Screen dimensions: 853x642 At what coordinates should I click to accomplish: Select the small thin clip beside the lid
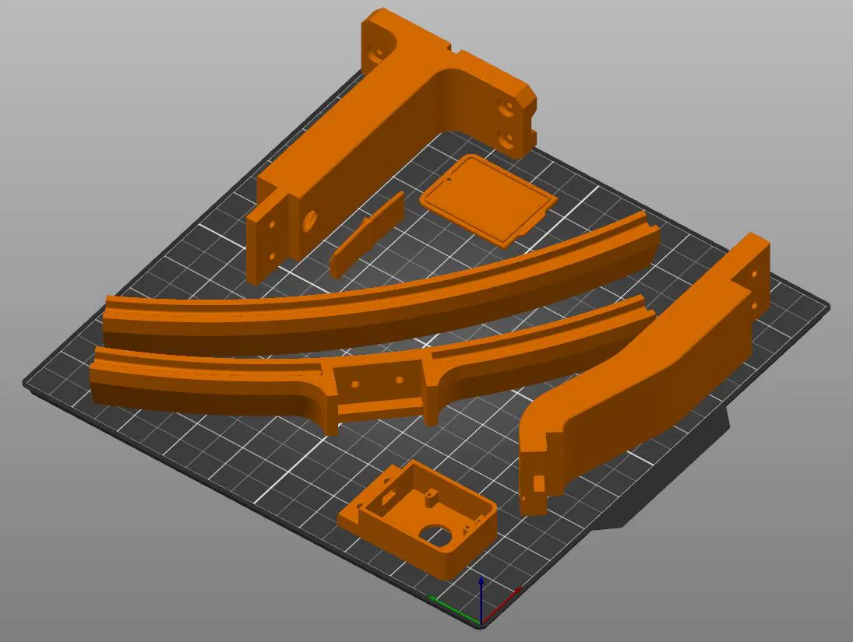(367, 233)
